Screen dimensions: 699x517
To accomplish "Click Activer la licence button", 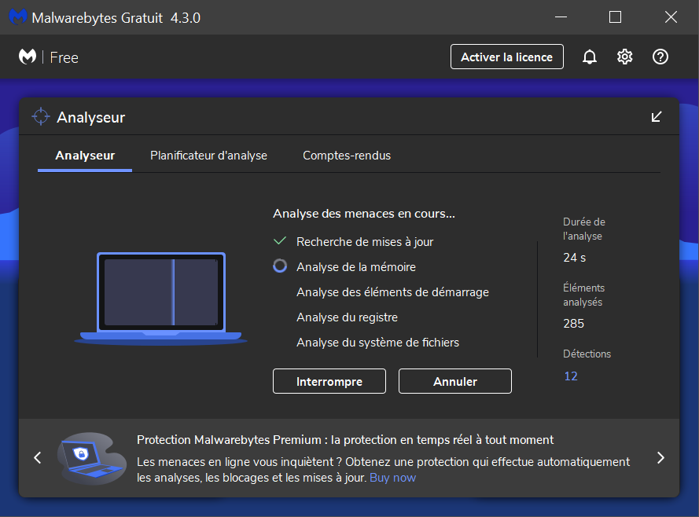I will [x=507, y=57].
